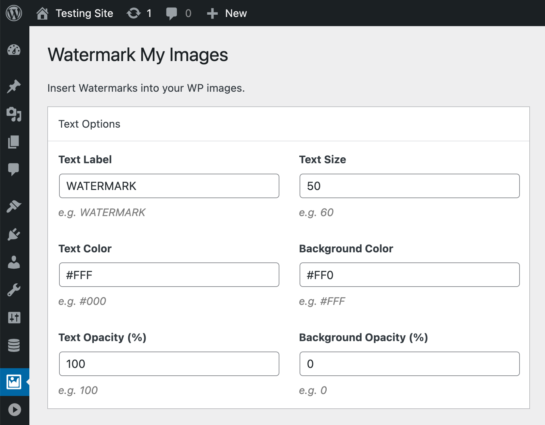Click the 'e.g. #FFF' hint text
This screenshot has height=425, width=545.
(322, 301)
